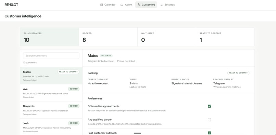Click the Agent chat icon in navigation

click(x=122, y=5)
